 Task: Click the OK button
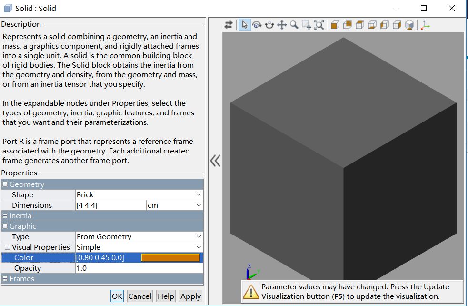(117, 296)
